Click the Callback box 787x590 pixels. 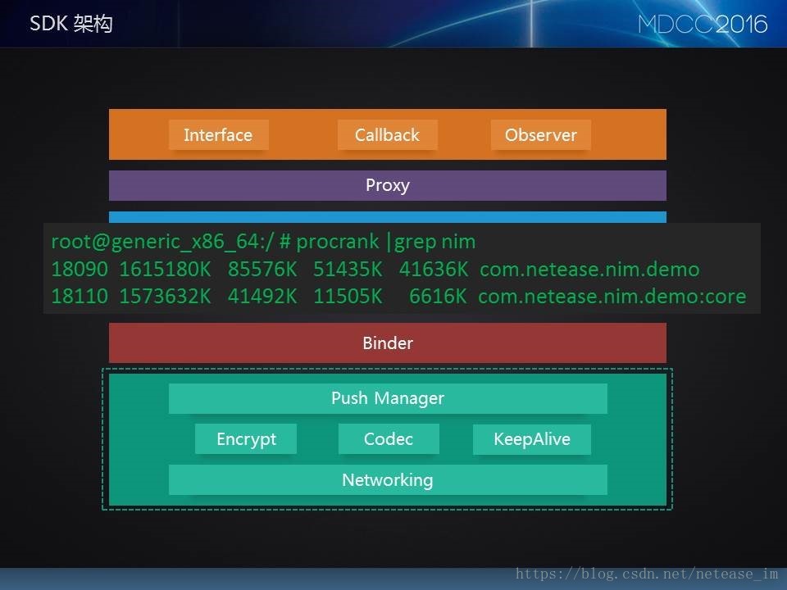[388, 134]
